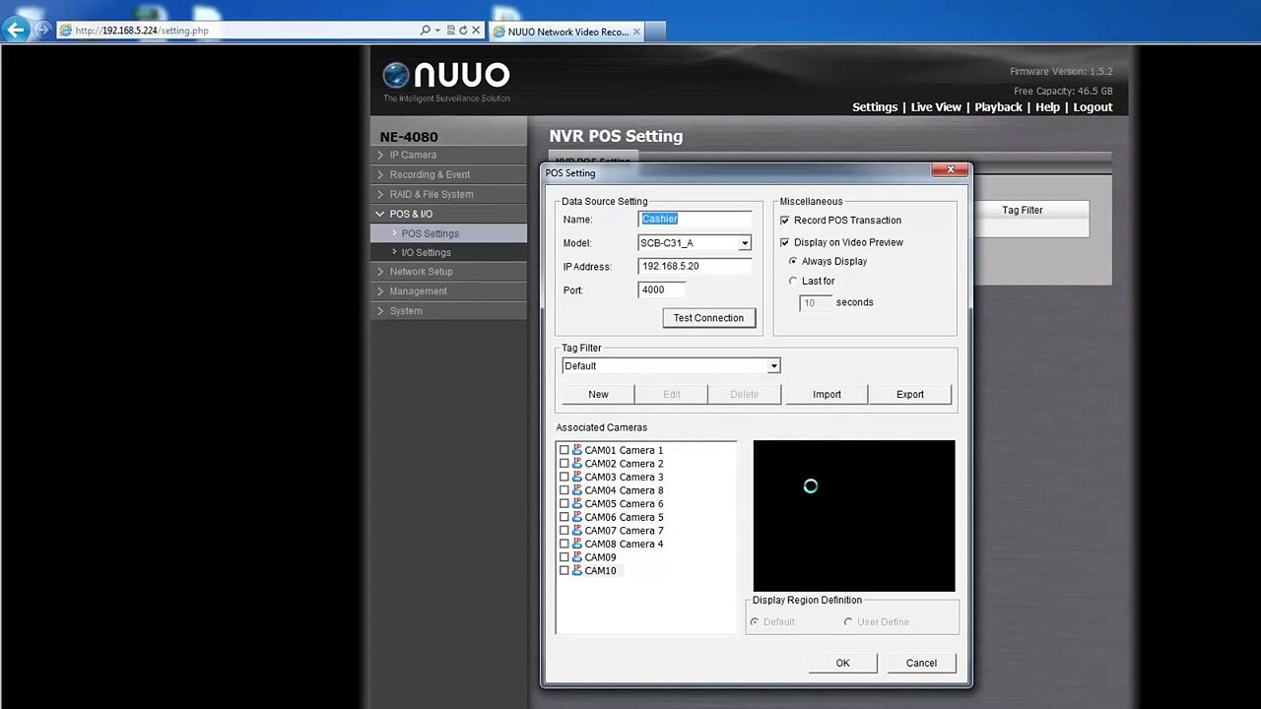Expand the Management sidebar section

pos(448,291)
